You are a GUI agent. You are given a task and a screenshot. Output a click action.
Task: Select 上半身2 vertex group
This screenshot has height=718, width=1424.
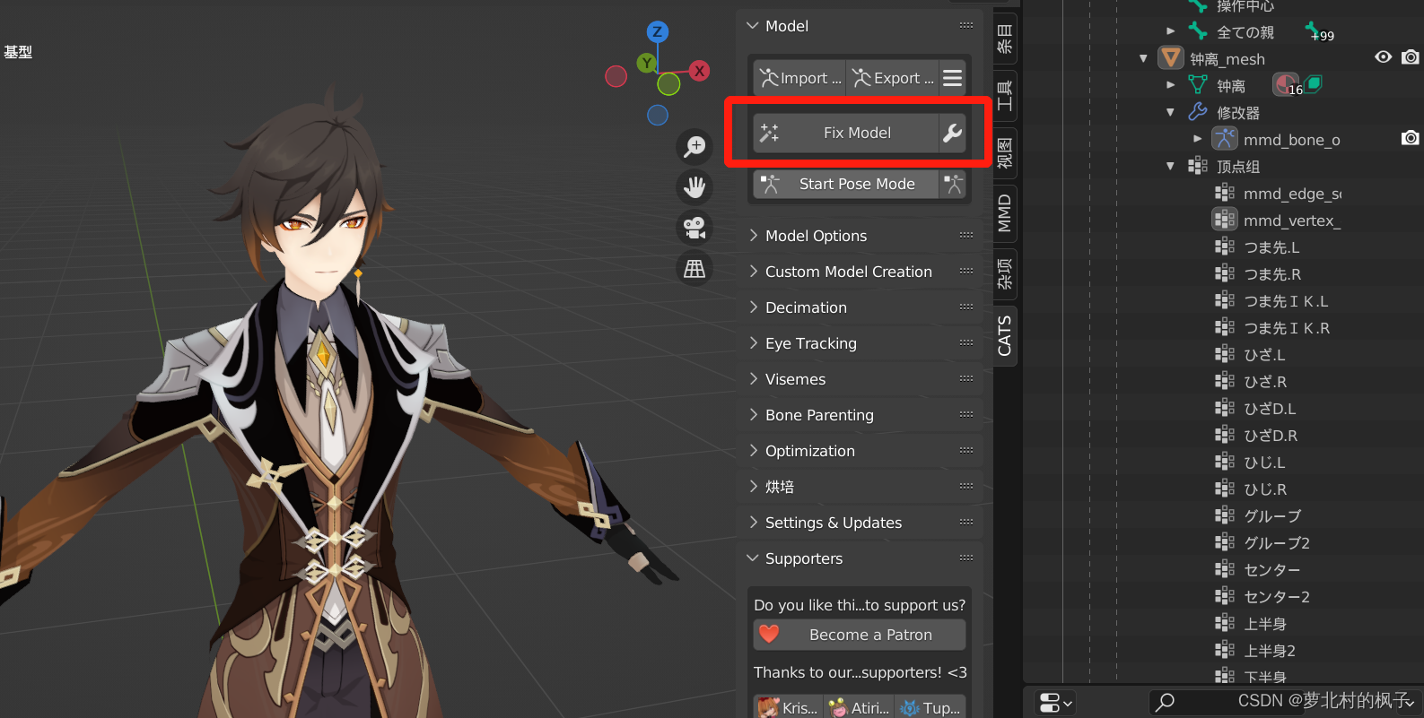point(1270,651)
